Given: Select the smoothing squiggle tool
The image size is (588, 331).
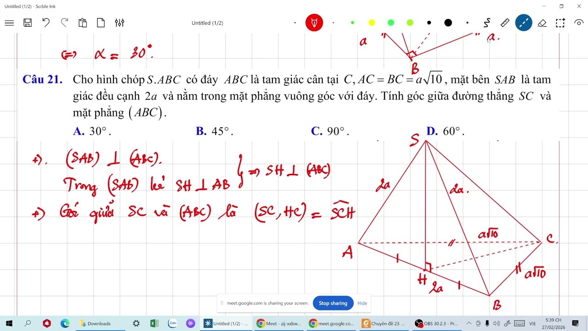Looking at the screenshot, I should coord(487,23).
